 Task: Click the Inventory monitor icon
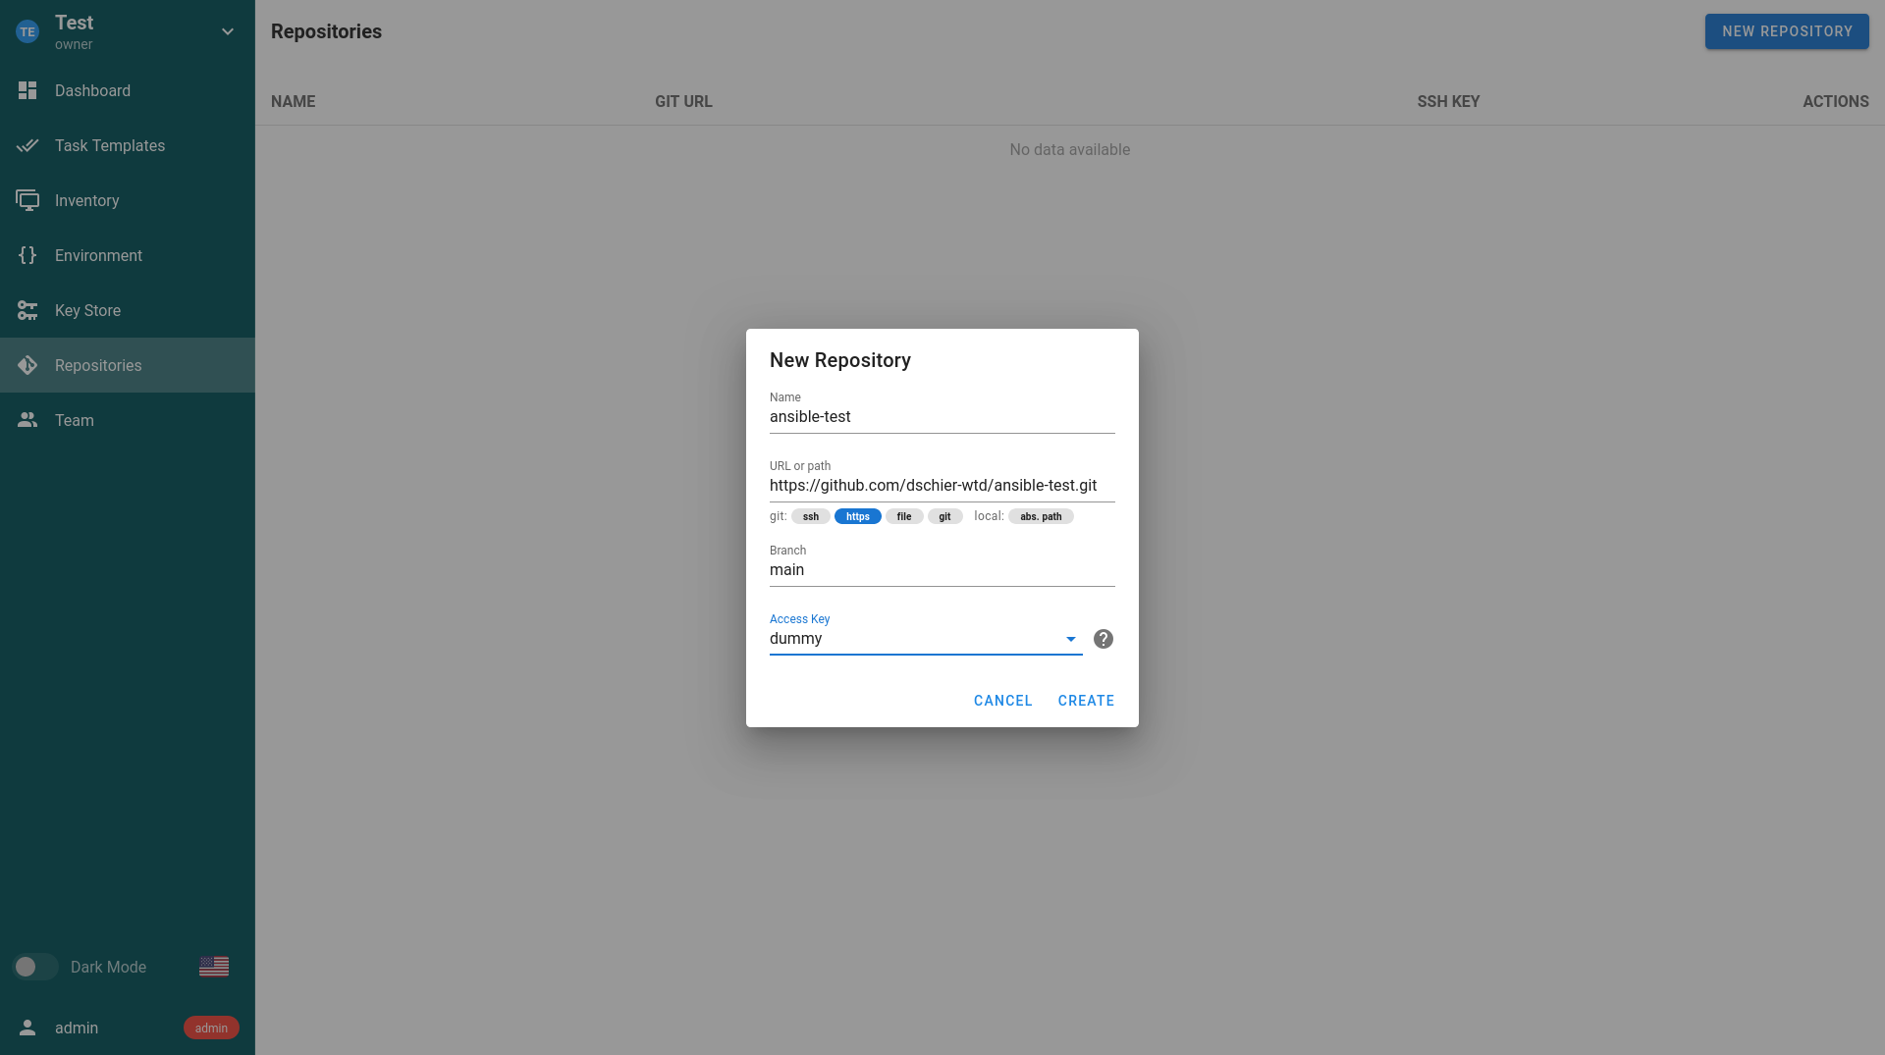27,200
